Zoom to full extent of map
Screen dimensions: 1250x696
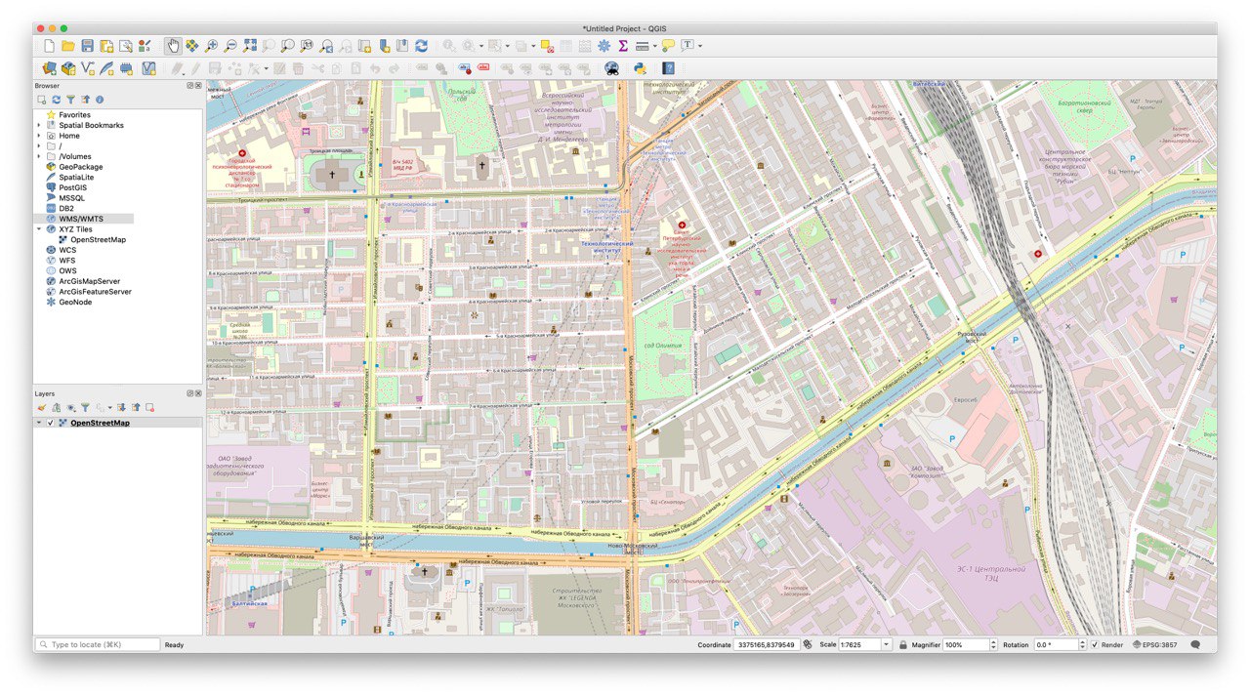coord(249,46)
